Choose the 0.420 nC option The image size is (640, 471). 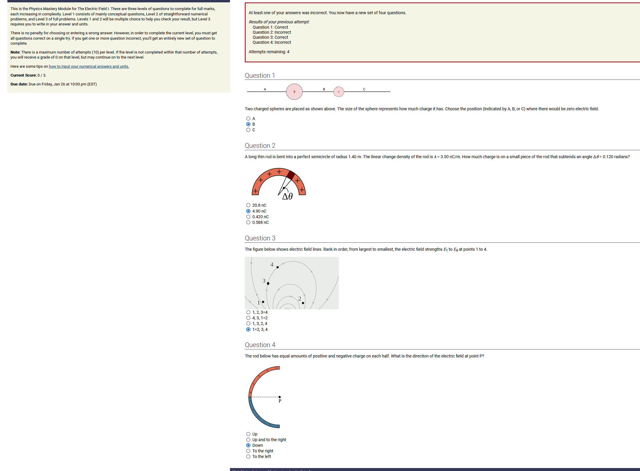point(248,217)
